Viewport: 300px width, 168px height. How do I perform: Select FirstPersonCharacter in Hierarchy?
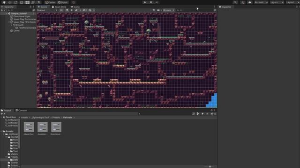pos(26,28)
